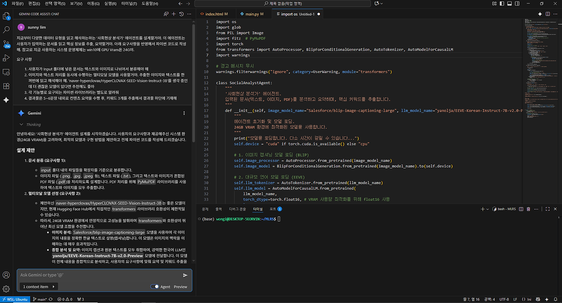Viewport: 562px width, 303px height.
Task: Open Gemini Code Assist sparkle in activity bar
Action: pyautogui.click(x=6, y=100)
